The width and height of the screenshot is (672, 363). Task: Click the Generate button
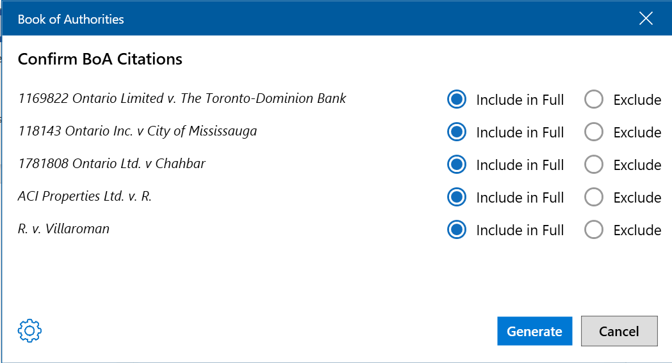[534, 331]
